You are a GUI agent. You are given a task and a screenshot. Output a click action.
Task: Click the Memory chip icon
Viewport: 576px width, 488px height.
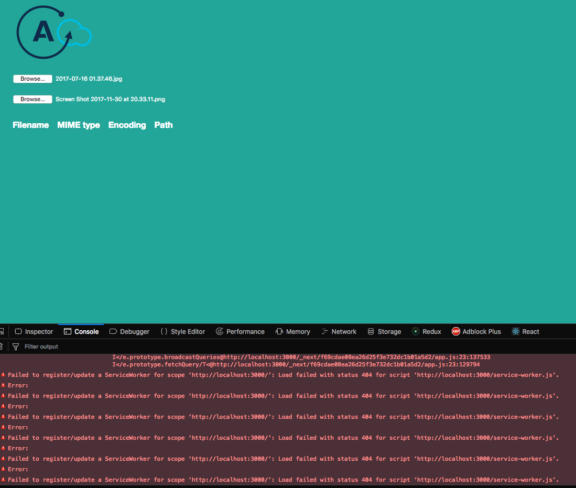click(x=279, y=331)
